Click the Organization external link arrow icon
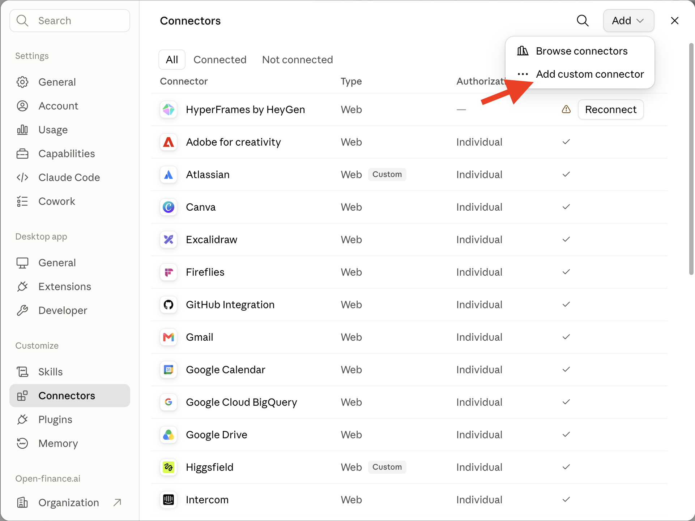The image size is (695, 521). click(x=117, y=502)
